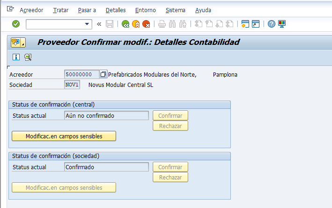
Task: Open the Ayuda menu
Action: 203,10
